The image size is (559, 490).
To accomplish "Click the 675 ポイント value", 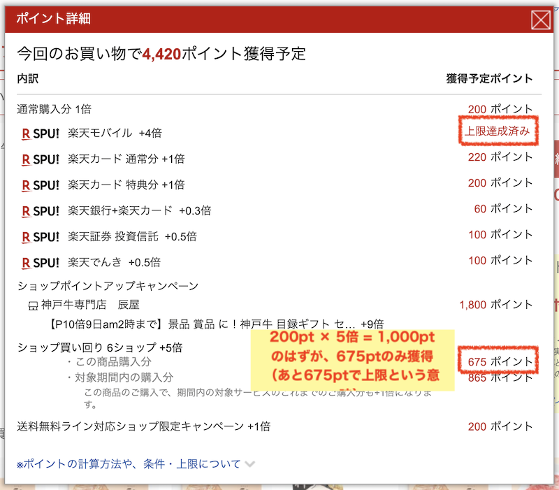I will 500,362.
